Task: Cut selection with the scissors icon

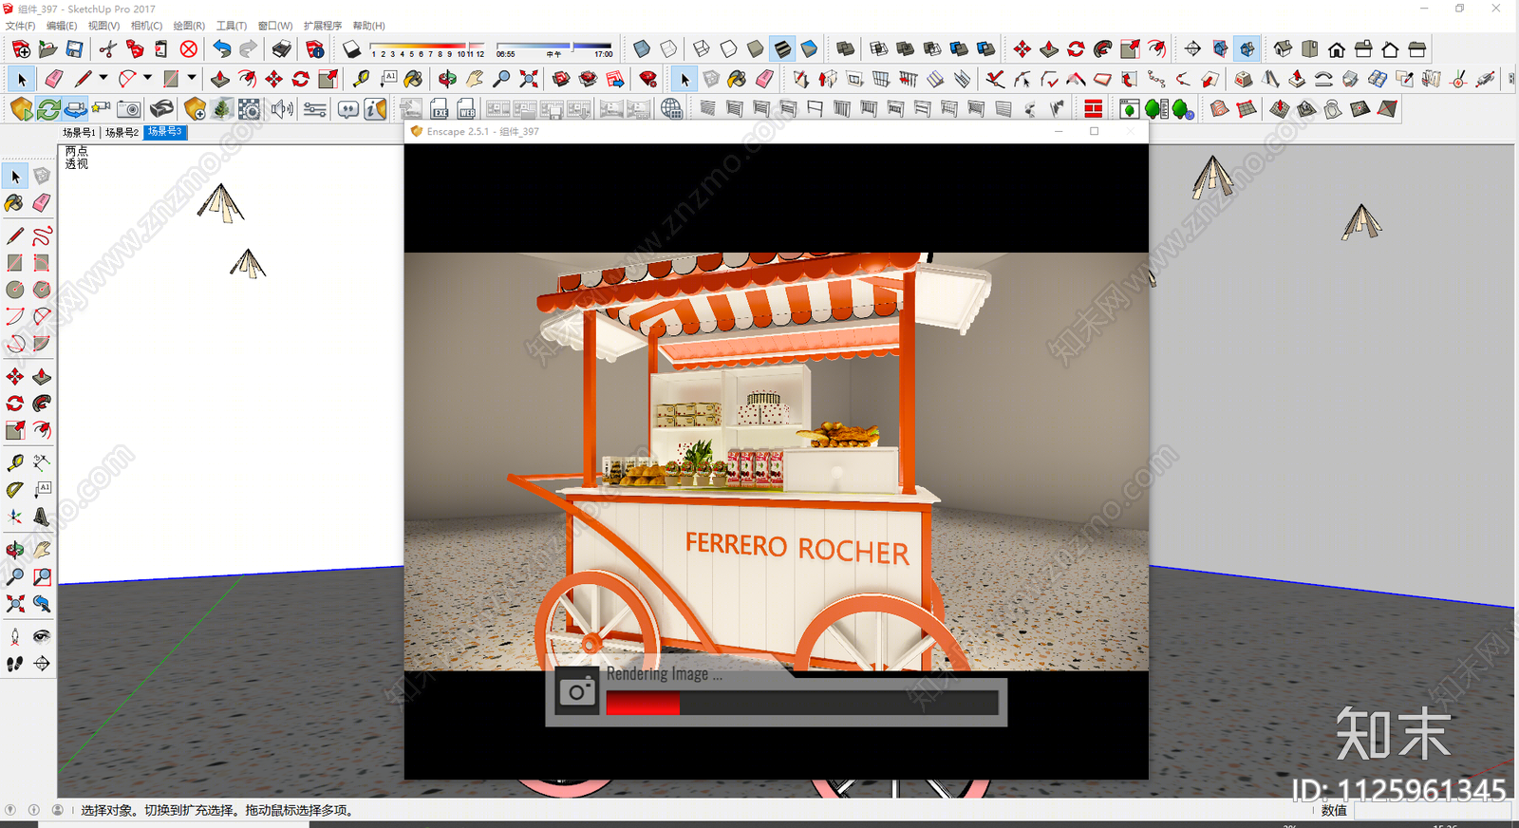Action: coord(108,48)
